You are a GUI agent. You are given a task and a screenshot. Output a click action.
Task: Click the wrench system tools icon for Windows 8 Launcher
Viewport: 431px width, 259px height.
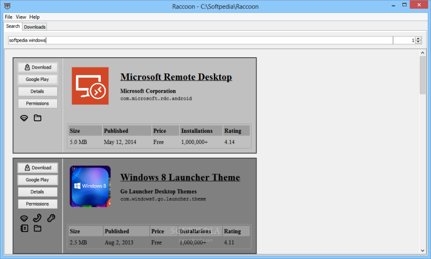pos(51,218)
